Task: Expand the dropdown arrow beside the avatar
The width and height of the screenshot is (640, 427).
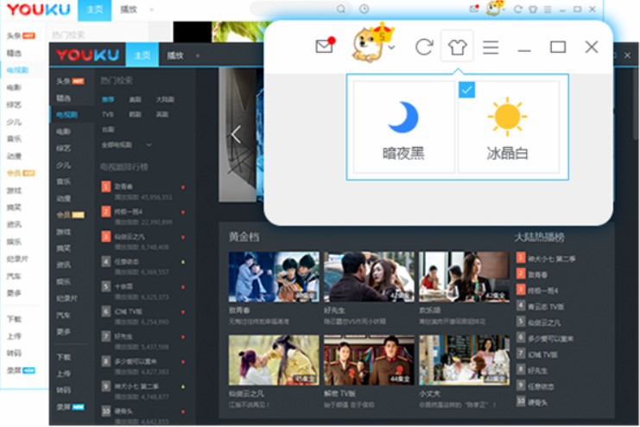Action: (x=393, y=48)
